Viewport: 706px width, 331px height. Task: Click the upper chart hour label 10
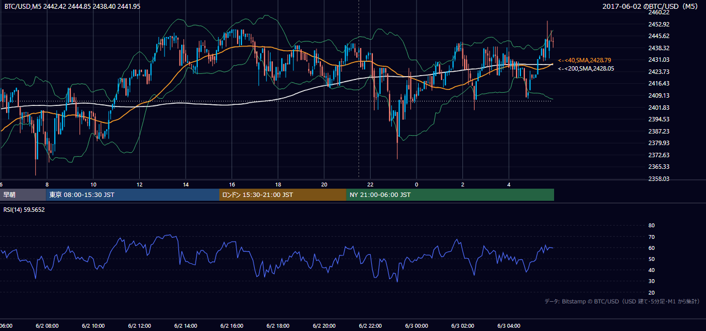point(93,184)
